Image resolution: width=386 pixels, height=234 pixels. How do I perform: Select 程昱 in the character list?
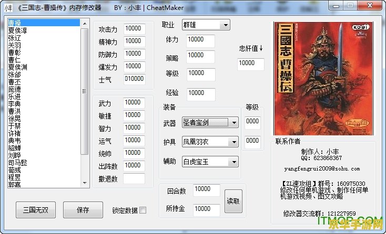tap(44, 177)
